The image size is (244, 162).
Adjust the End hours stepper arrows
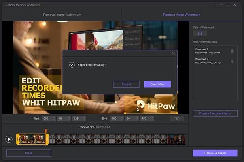(122, 119)
